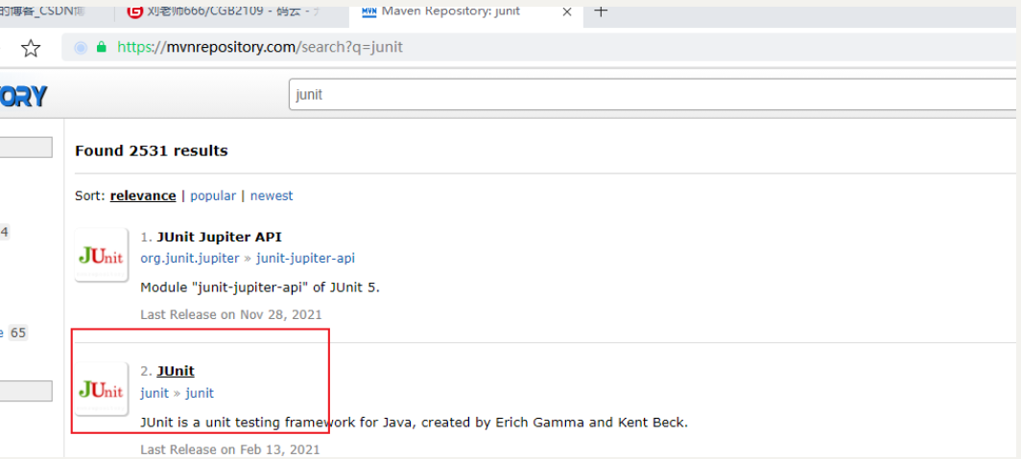Click the sidebar count badge 65
The image size is (1021, 459).
pyautogui.click(x=18, y=333)
